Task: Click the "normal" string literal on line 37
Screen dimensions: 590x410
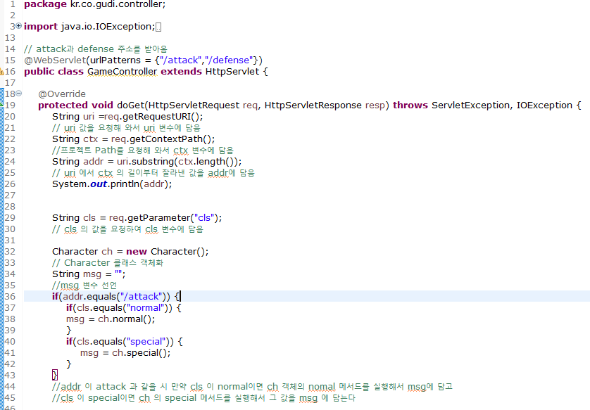Action: pos(146,308)
